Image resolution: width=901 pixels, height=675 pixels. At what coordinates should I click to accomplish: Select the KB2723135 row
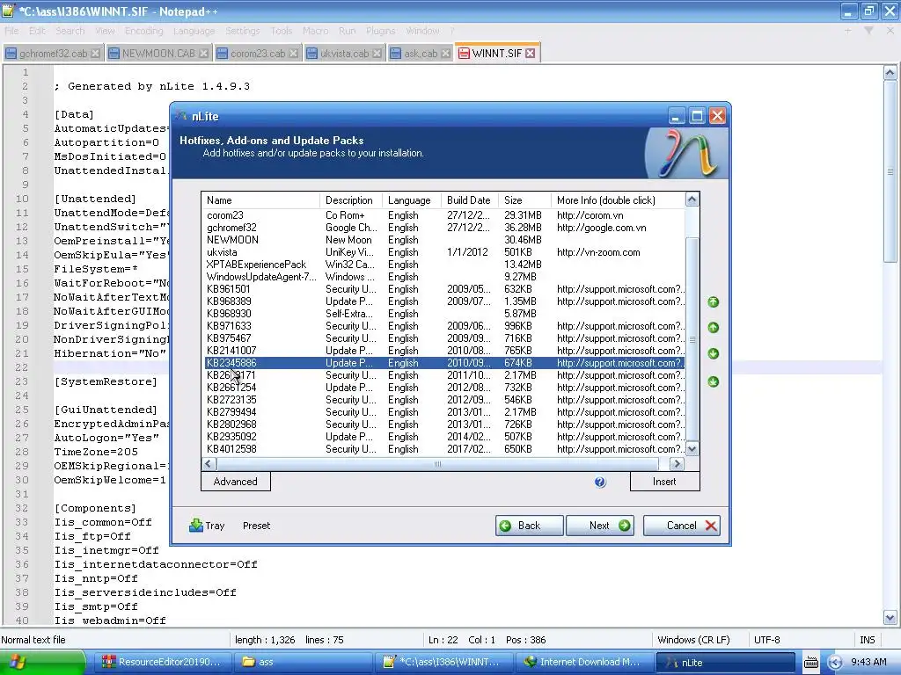(444, 400)
